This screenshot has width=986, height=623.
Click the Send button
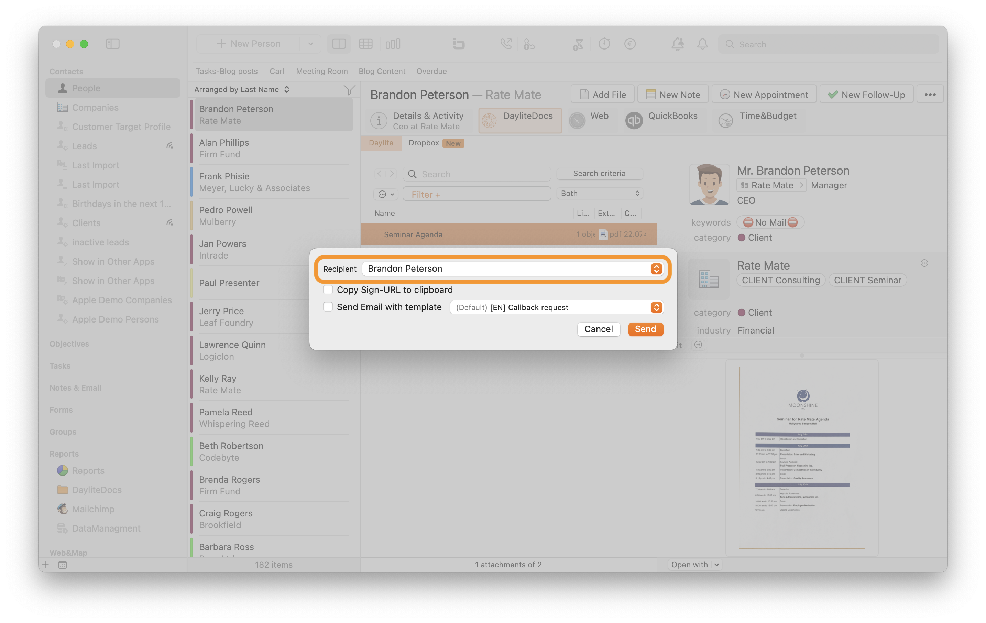[645, 329]
